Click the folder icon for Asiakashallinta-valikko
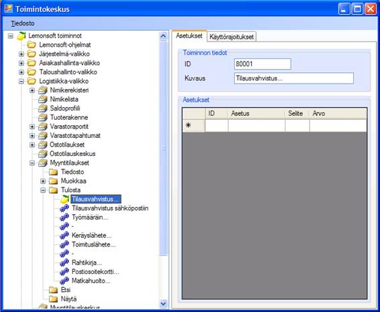Viewport: 380px width, 312px height. coord(31,63)
